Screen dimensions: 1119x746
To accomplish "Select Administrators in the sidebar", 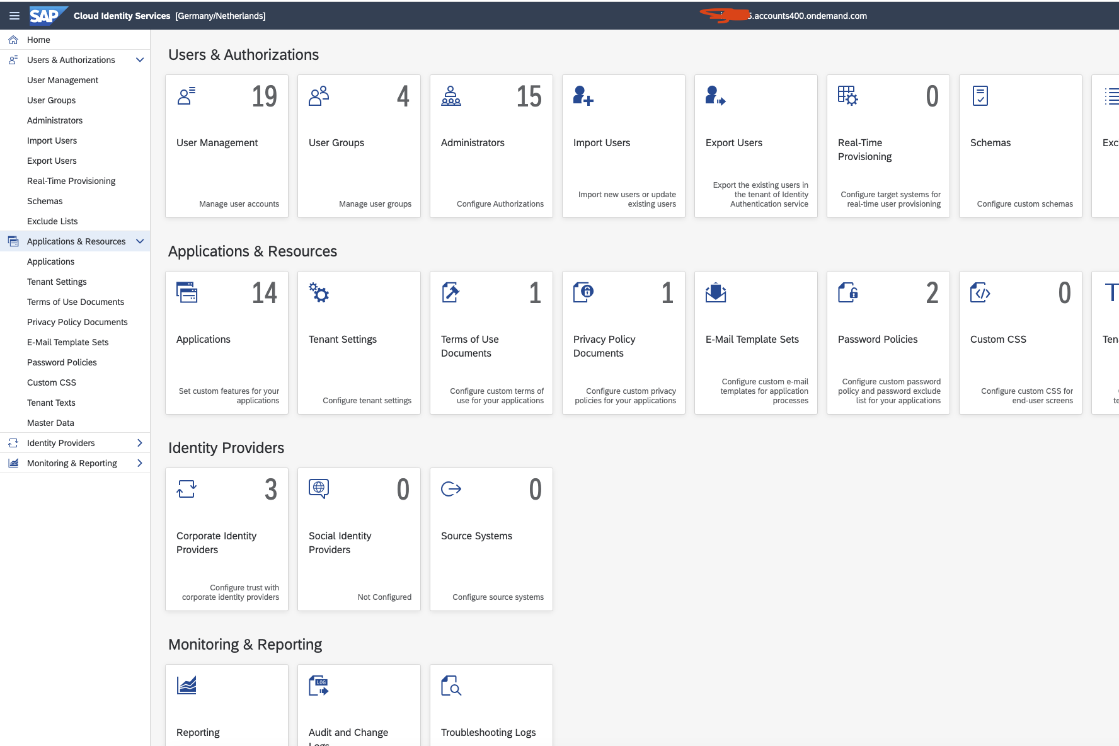I will click(75, 120).
